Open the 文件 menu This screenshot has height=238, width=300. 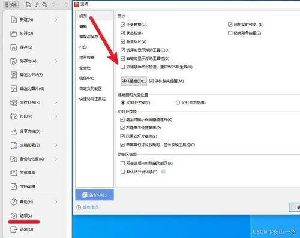click(x=12, y=4)
